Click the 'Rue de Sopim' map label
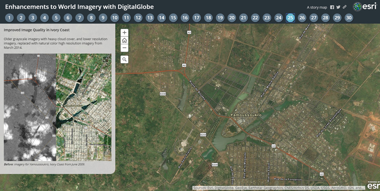 [x=269, y=172]
